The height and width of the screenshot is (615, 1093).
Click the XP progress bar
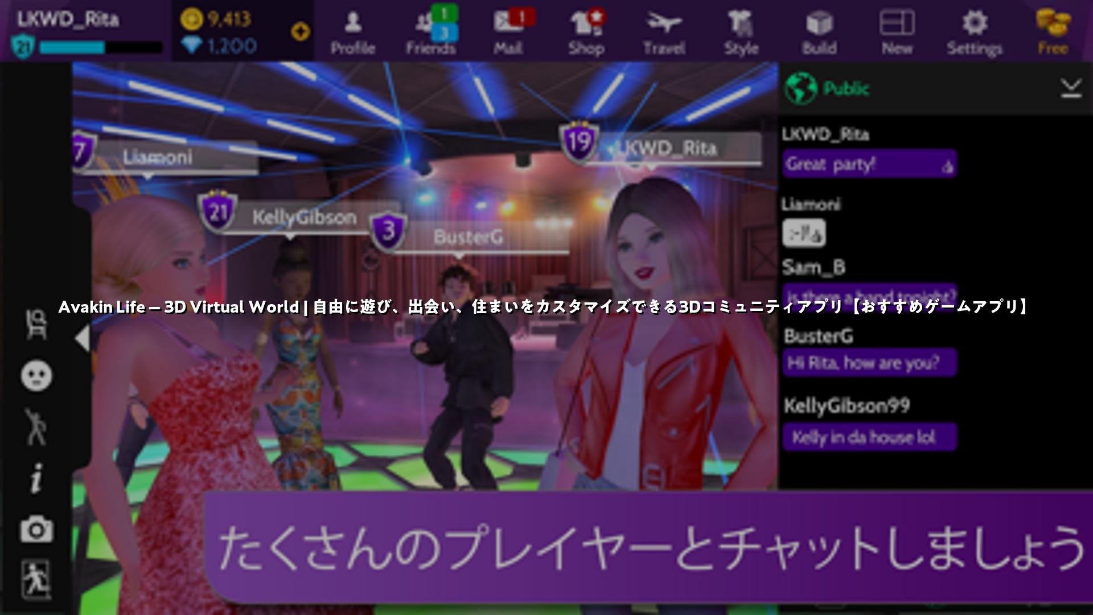(x=101, y=47)
